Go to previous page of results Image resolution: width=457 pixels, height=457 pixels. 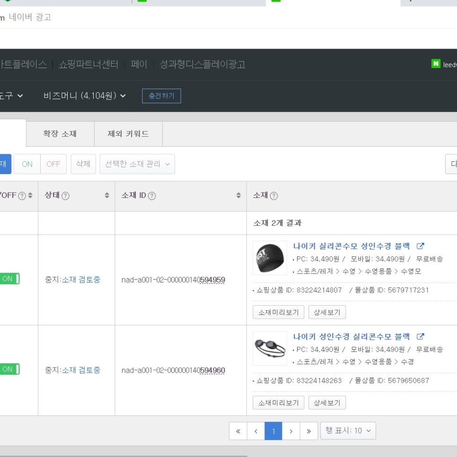coord(255,431)
